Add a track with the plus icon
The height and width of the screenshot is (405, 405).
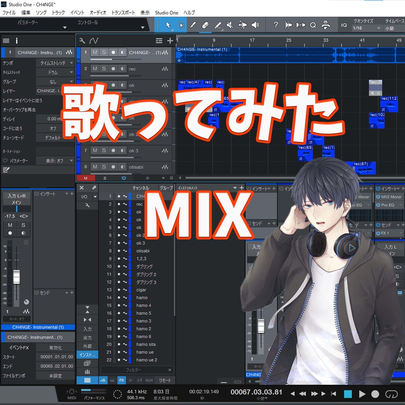(x=170, y=41)
